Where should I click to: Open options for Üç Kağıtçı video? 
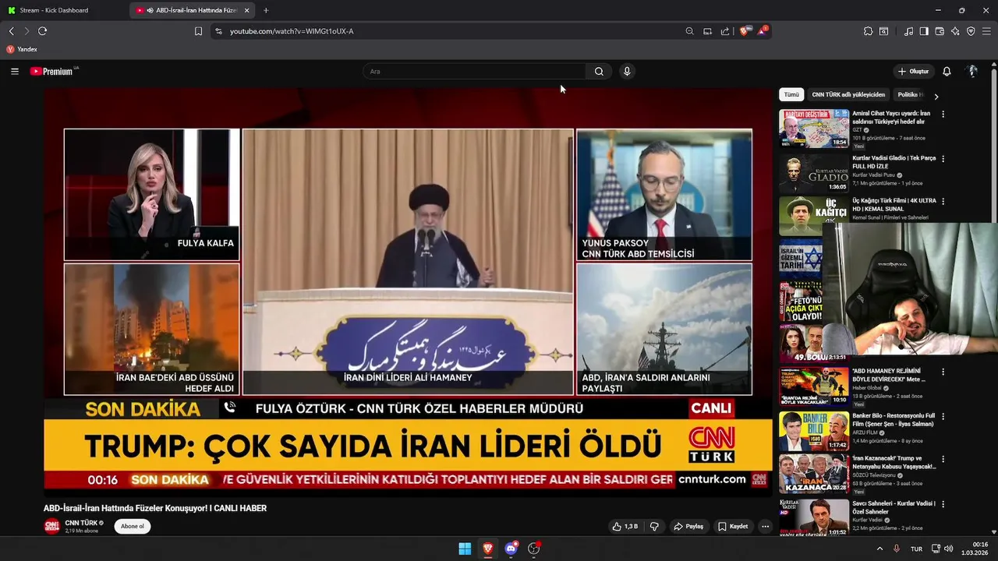pos(943,202)
